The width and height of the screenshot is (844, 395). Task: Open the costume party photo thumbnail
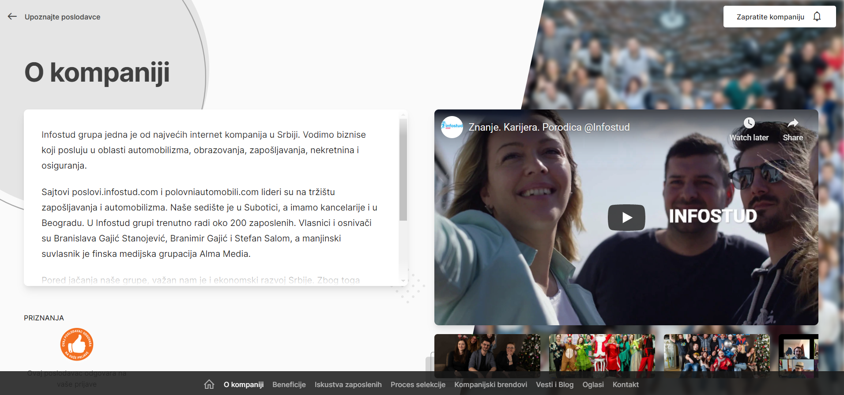pyautogui.click(x=602, y=356)
